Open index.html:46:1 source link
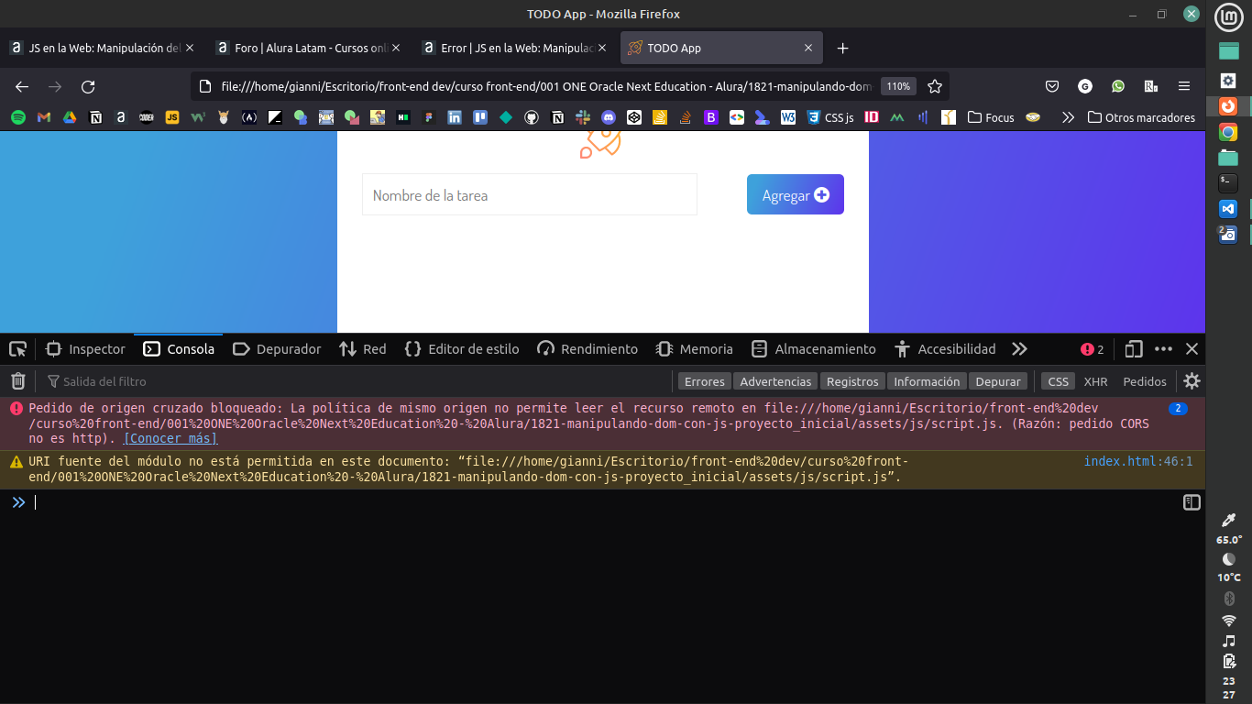The height and width of the screenshot is (704, 1252). 1138,461
